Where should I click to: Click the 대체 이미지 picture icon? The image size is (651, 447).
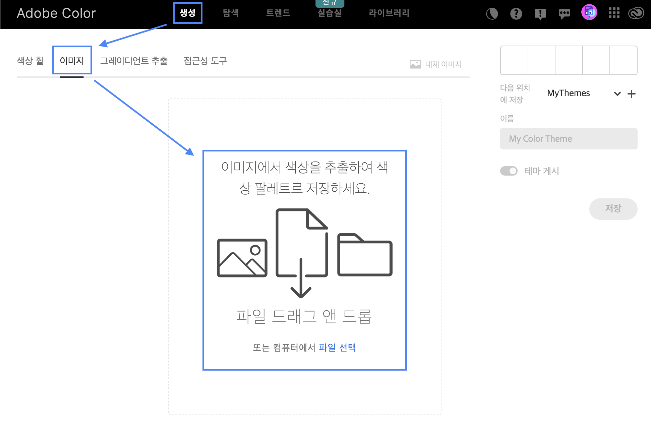pos(415,64)
